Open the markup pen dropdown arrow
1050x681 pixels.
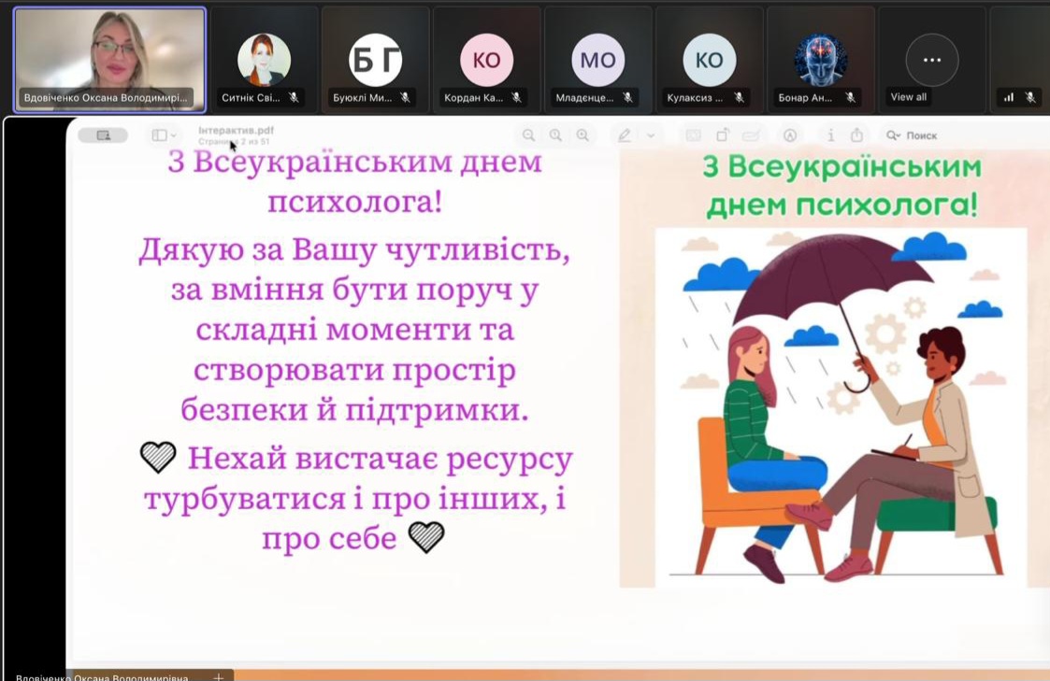(x=651, y=135)
